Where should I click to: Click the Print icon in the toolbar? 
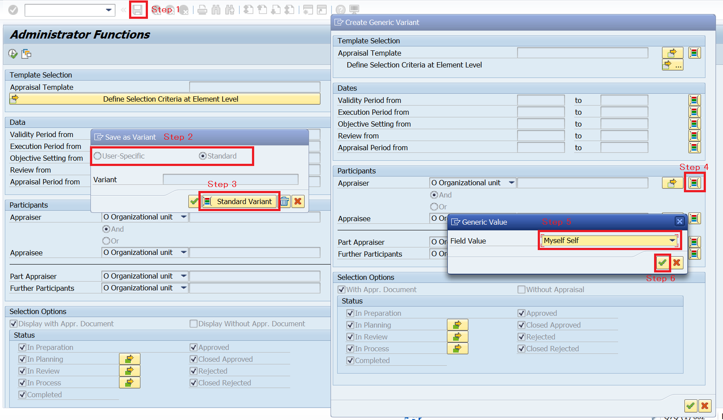tap(202, 10)
